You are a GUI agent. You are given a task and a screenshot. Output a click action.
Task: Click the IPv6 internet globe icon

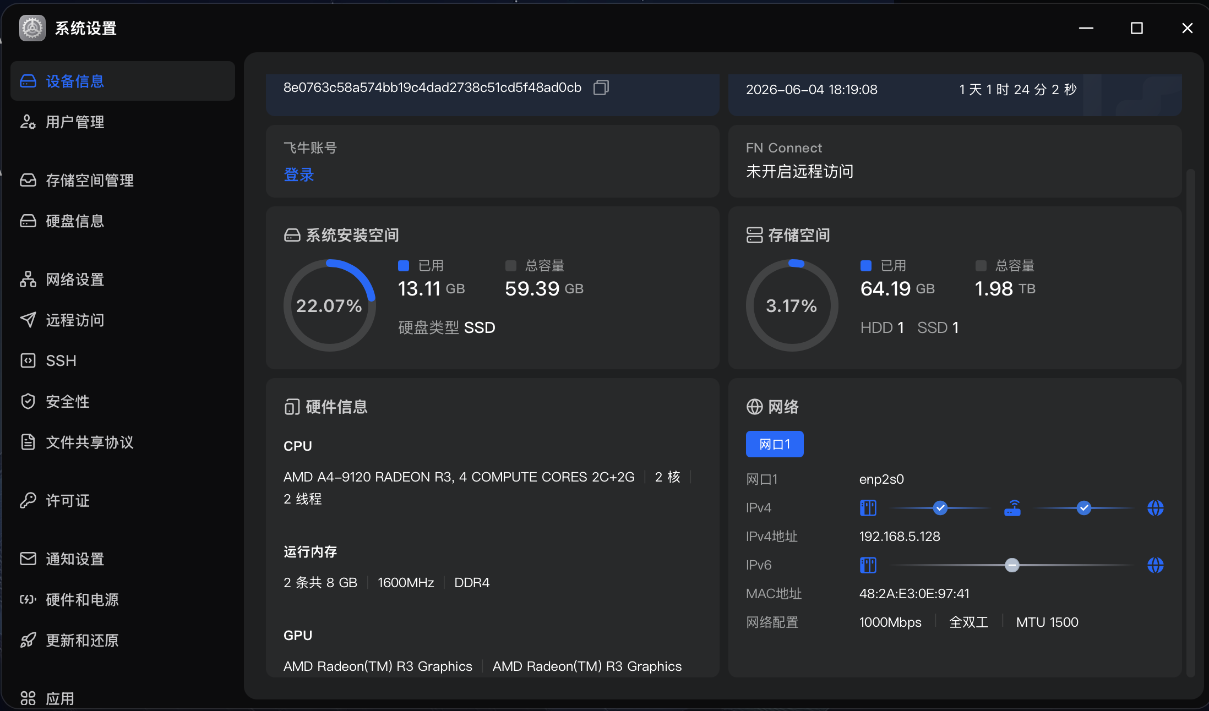[x=1156, y=565]
